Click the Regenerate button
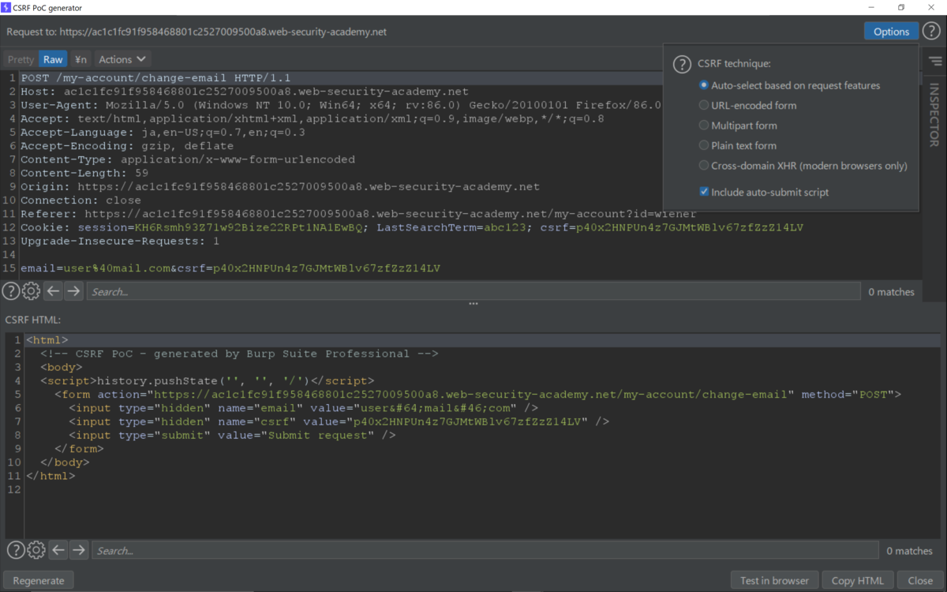Viewport: 947px width, 592px height. (39, 580)
